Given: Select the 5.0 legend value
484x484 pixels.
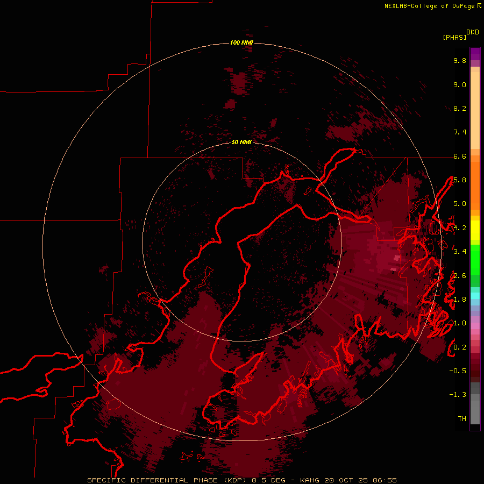Looking at the screenshot, I should pos(460,204).
